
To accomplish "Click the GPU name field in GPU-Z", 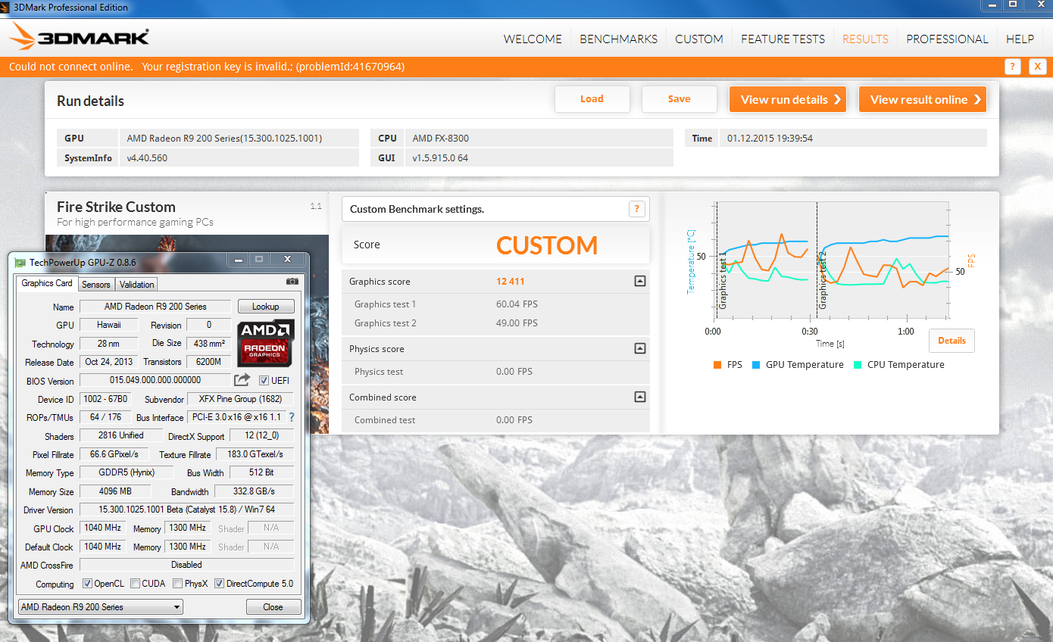I will click(x=155, y=307).
